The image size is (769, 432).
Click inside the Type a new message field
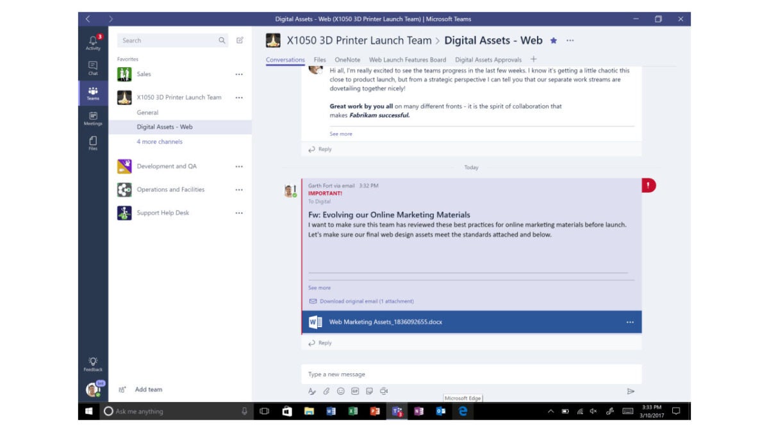(449, 374)
